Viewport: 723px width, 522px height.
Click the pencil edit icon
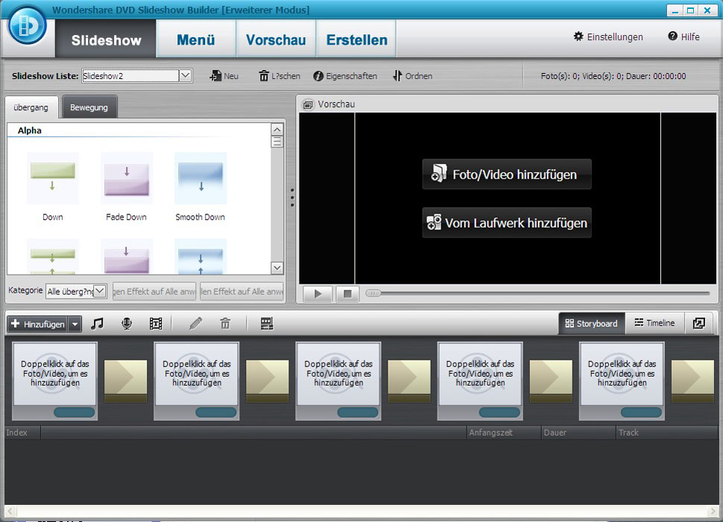[x=195, y=323]
